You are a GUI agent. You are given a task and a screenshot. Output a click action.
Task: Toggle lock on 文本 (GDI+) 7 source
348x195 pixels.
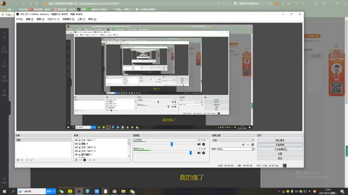click(80, 140)
